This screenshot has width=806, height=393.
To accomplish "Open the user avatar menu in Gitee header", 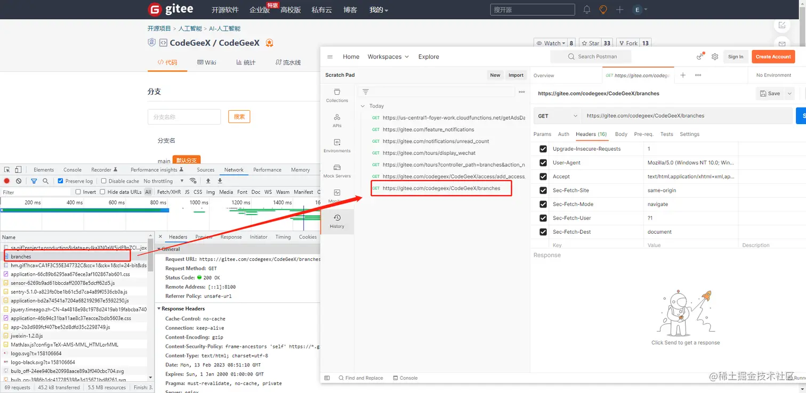I will (640, 10).
